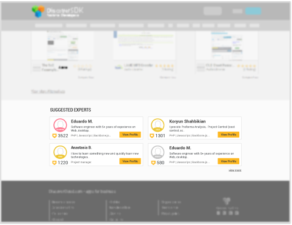Click the badge icon beside score 1301
The width and height of the screenshot is (292, 225).
point(152,136)
